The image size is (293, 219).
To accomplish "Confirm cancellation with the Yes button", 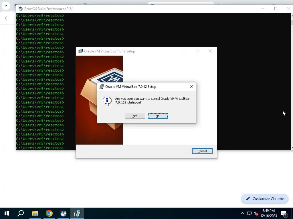I will point(135,116).
